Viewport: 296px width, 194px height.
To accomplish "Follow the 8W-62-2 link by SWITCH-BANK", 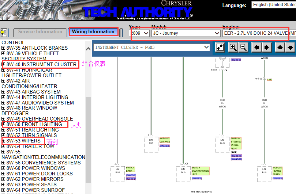I will click(x=131, y=179).
